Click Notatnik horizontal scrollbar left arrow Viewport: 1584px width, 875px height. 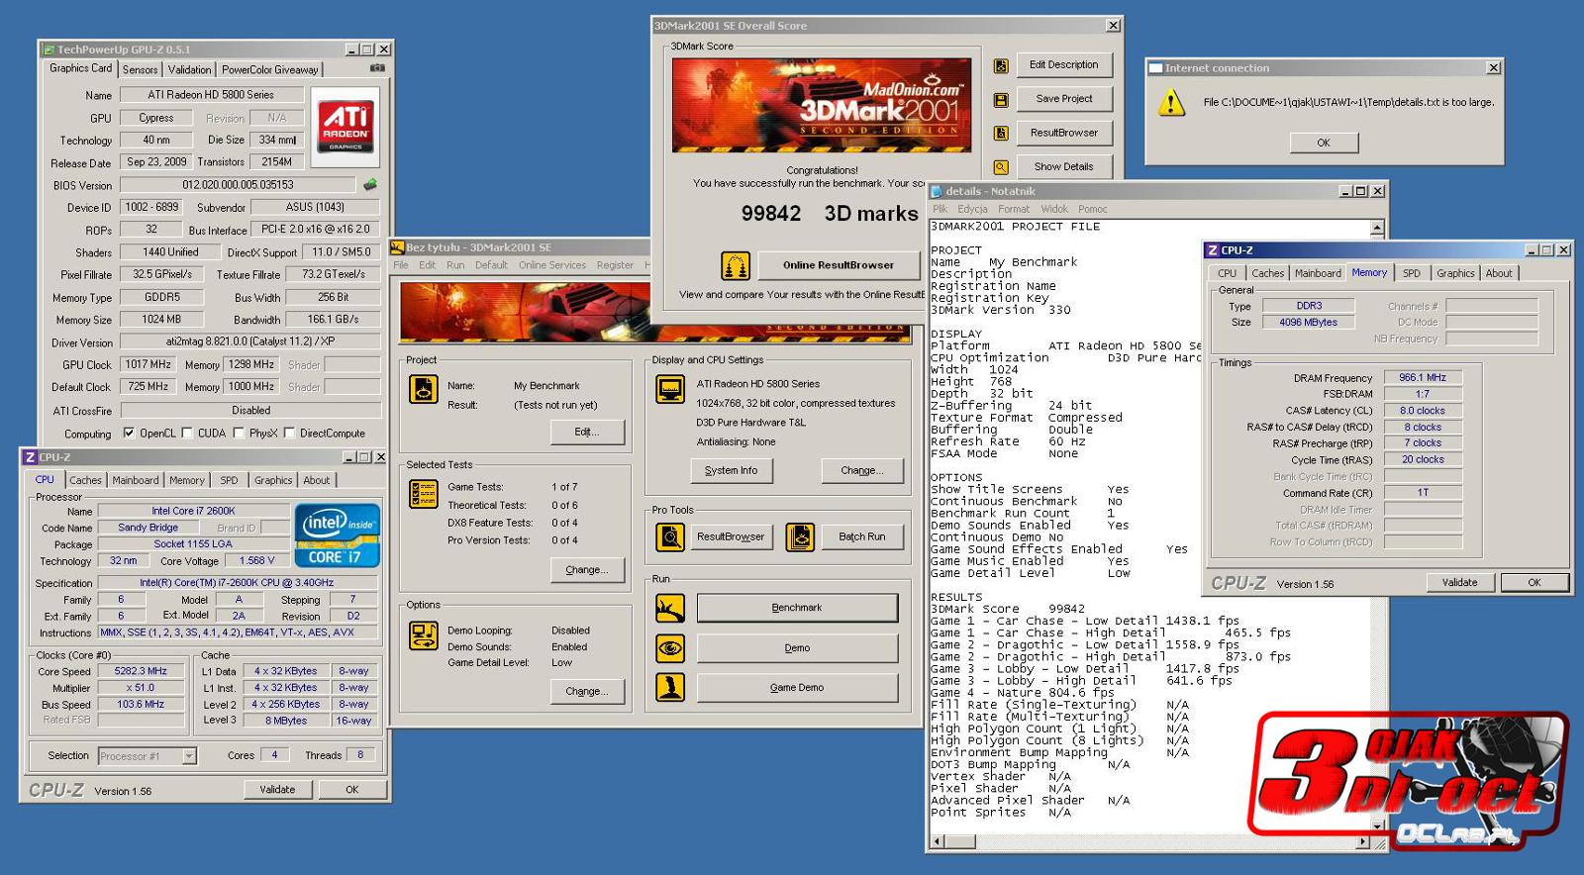938,842
